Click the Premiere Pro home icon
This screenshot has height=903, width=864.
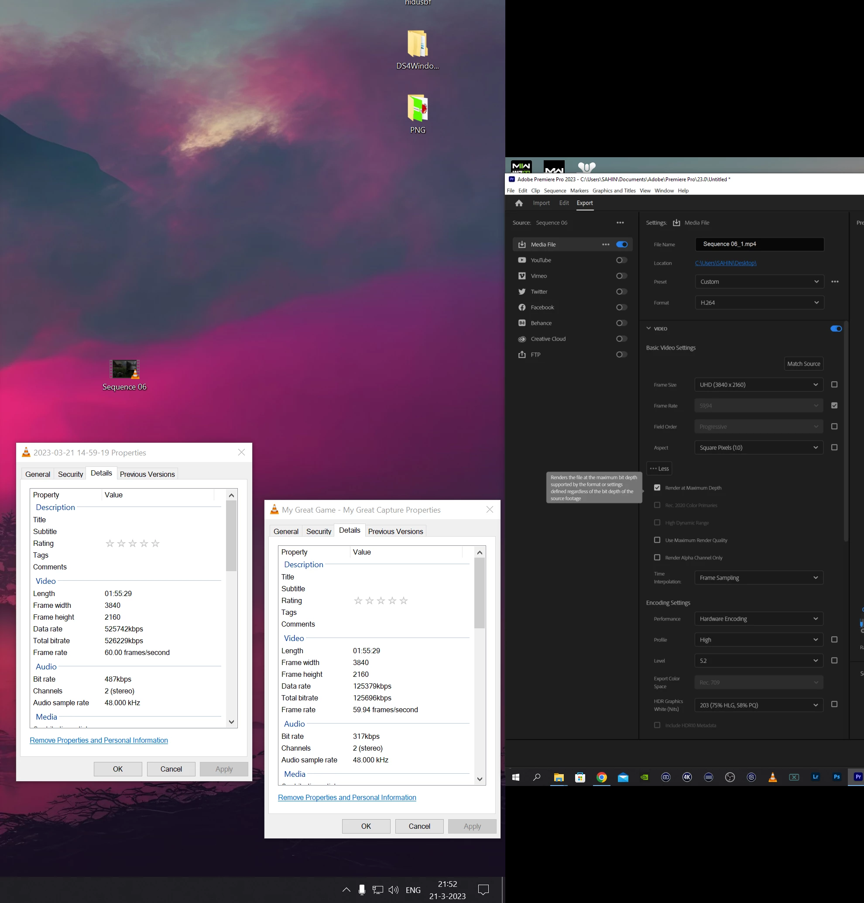tap(519, 203)
